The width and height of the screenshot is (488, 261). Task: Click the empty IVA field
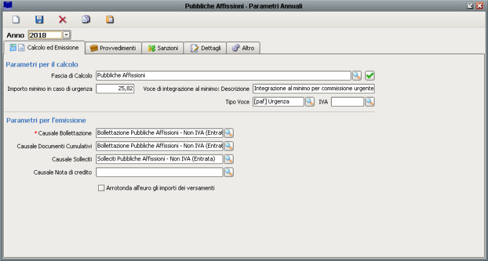348,102
